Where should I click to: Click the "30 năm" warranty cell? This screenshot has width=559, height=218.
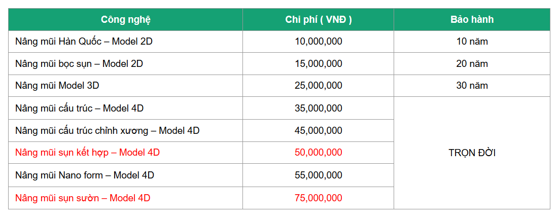472,86
